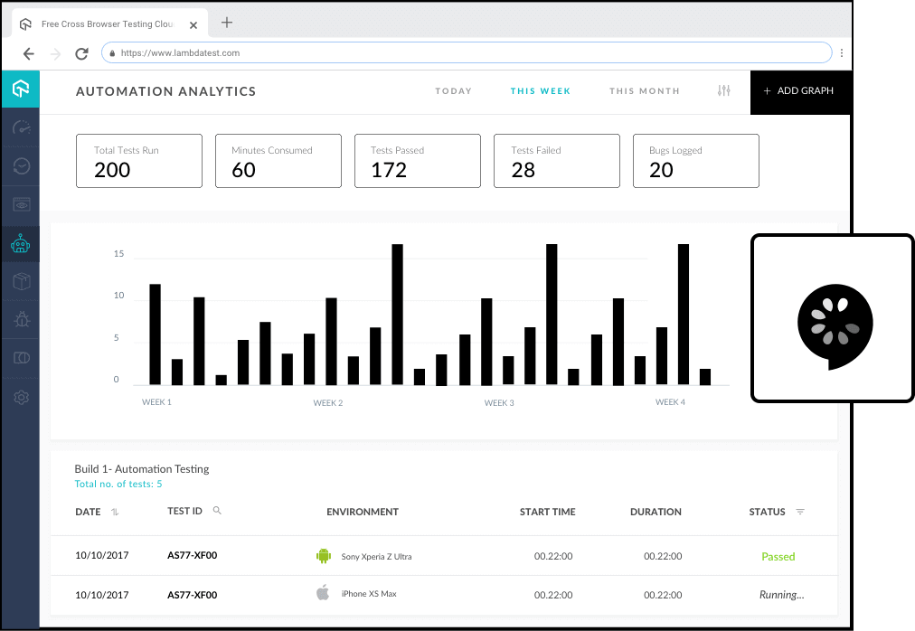Apply the STATUS column filter
This screenshot has height=631, width=915.
point(800,512)
